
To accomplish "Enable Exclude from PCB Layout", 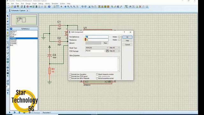I will click(70, 76).
